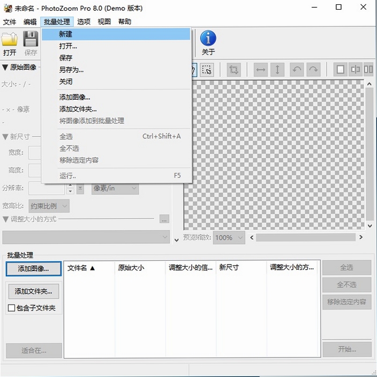
Task: Choose 保存 in the batch menu
Action: pyautogui.click(x=116, y=58)
